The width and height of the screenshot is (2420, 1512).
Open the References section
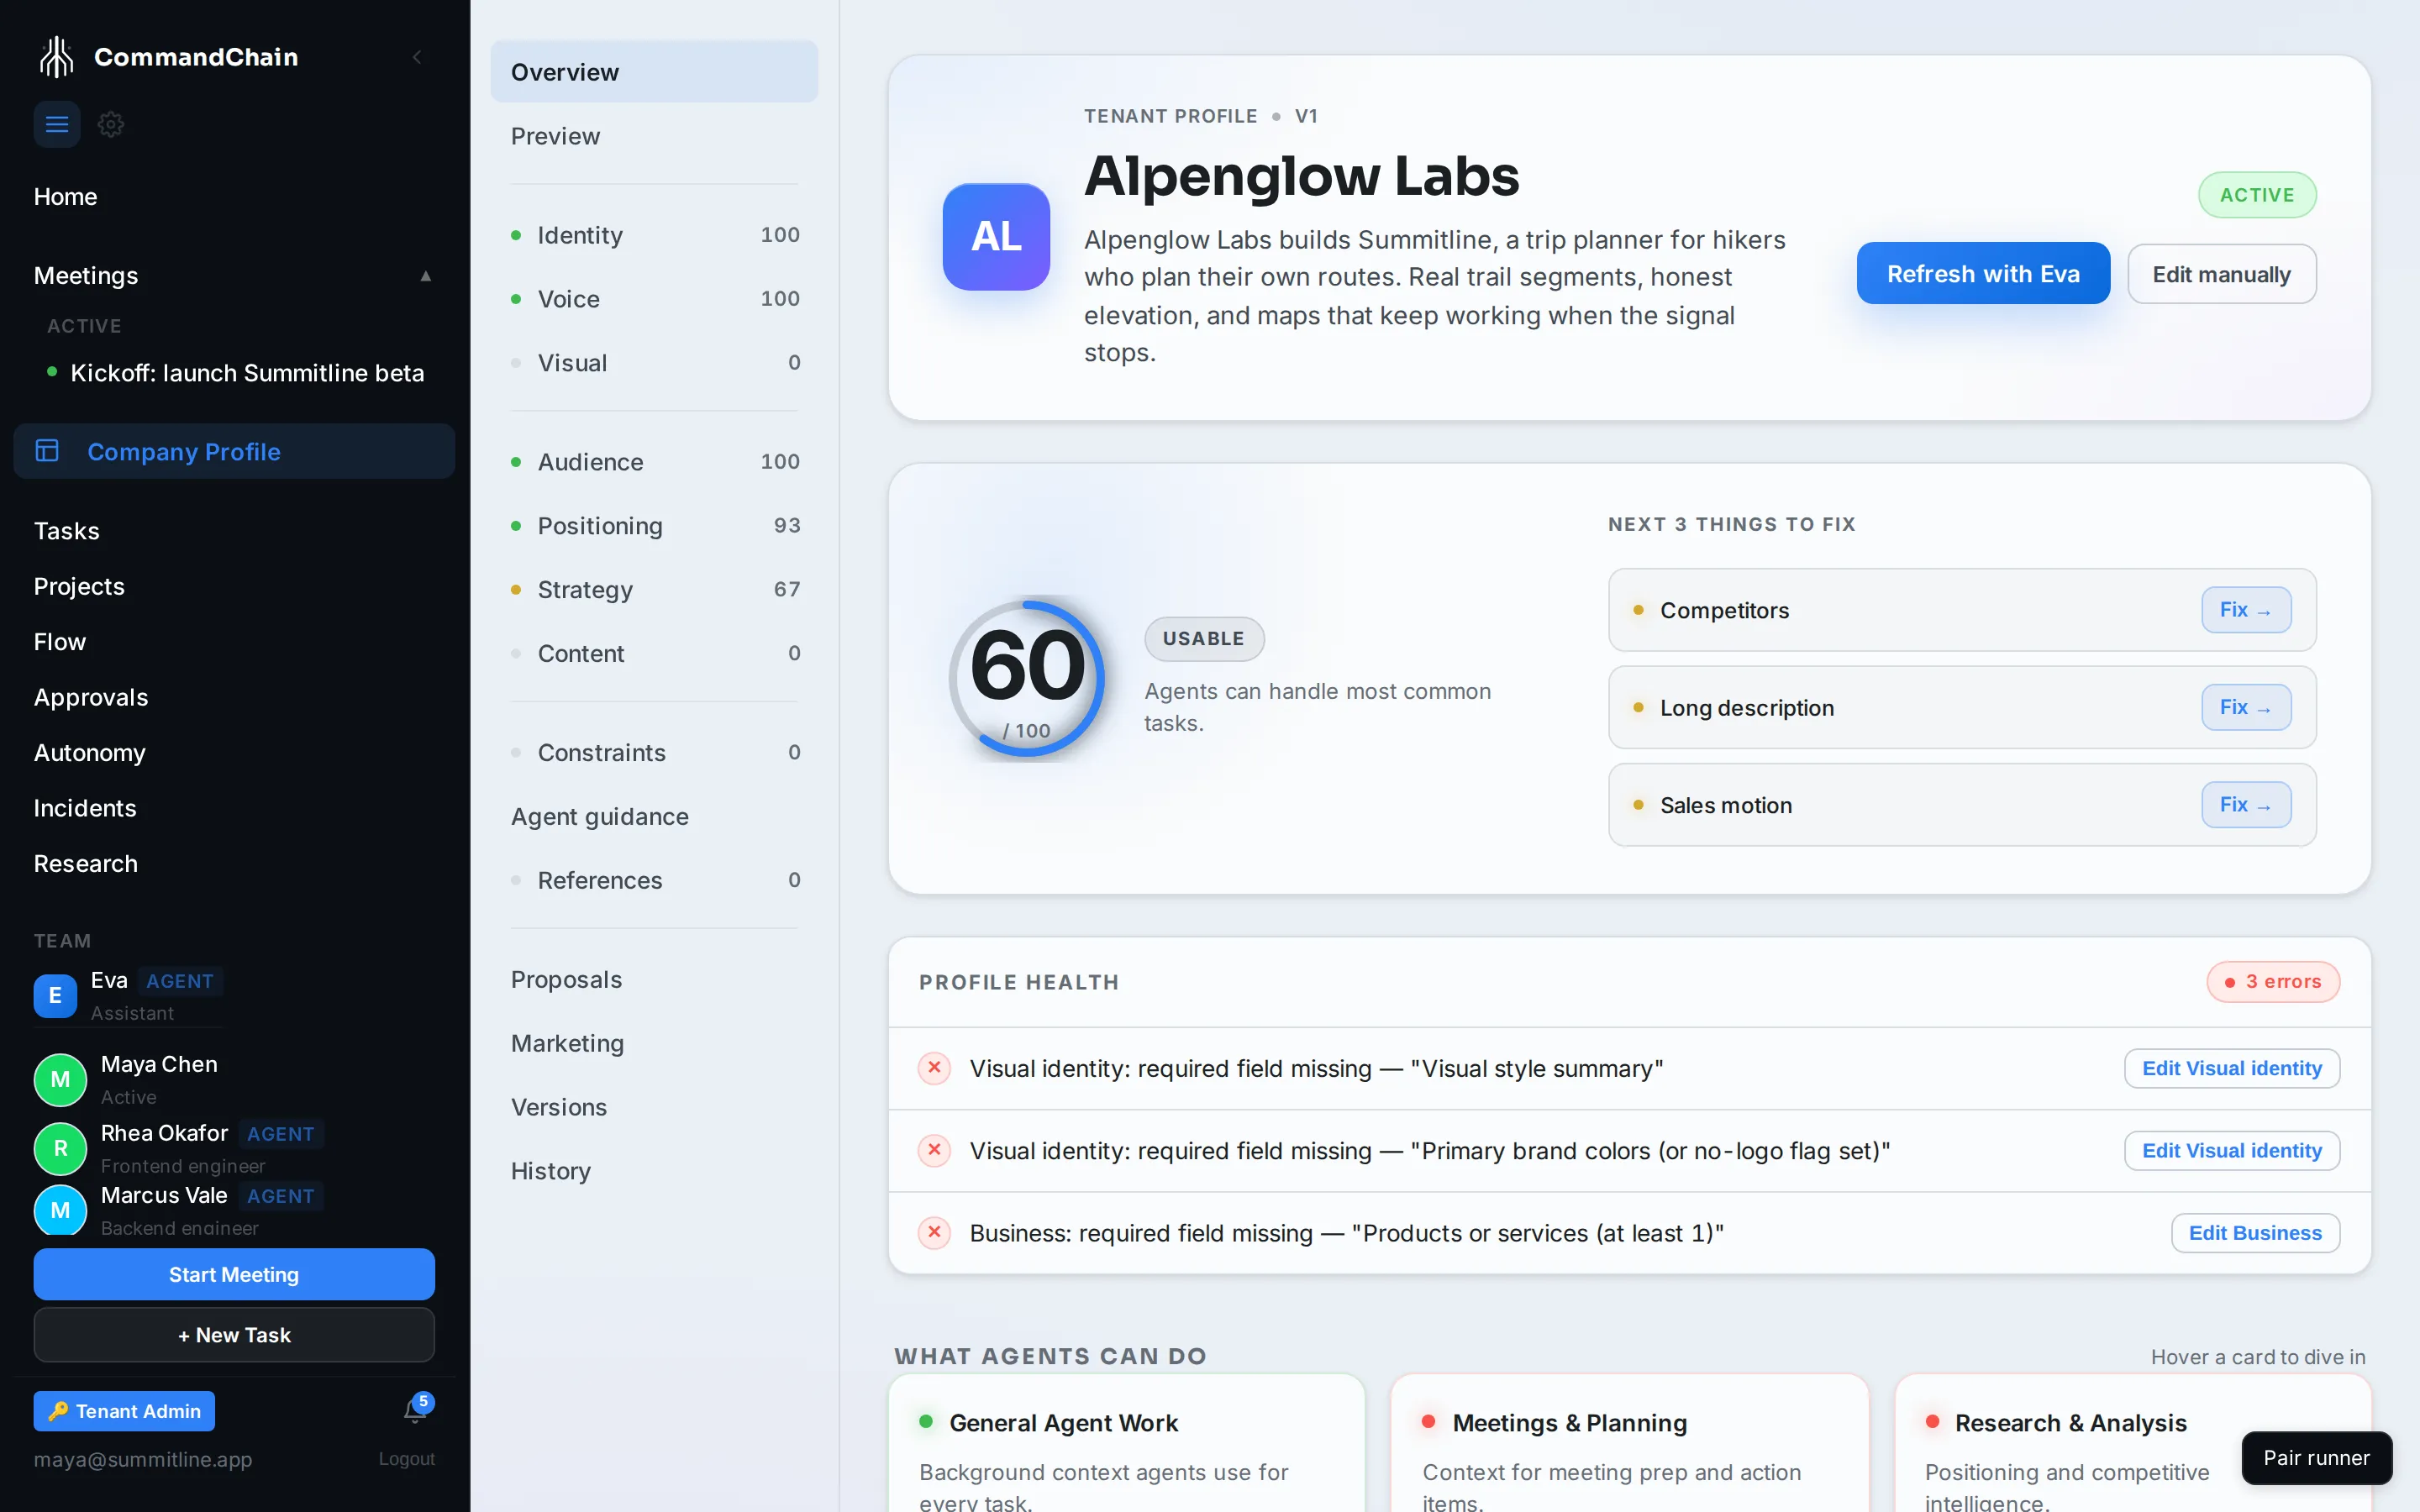click(x=654, y=881)
